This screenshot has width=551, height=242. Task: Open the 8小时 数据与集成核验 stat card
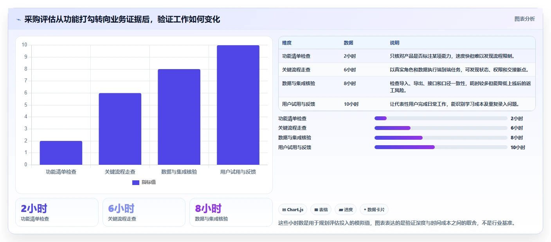click(x=231, y=212)
